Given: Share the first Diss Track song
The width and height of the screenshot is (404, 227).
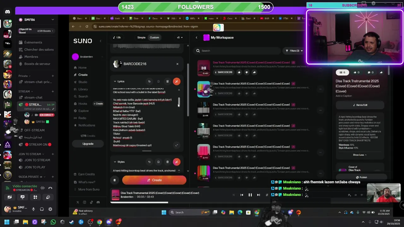Looking at the screenshot, I should 254,72.
